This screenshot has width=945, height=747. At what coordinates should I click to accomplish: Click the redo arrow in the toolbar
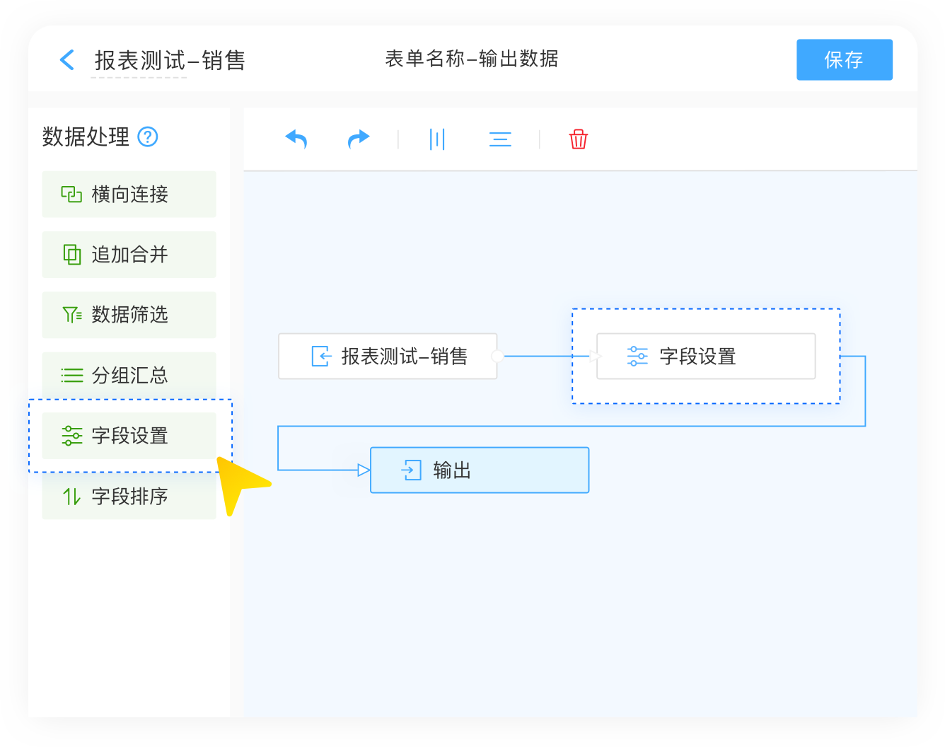pyautogui.click(x=358, y=139)
